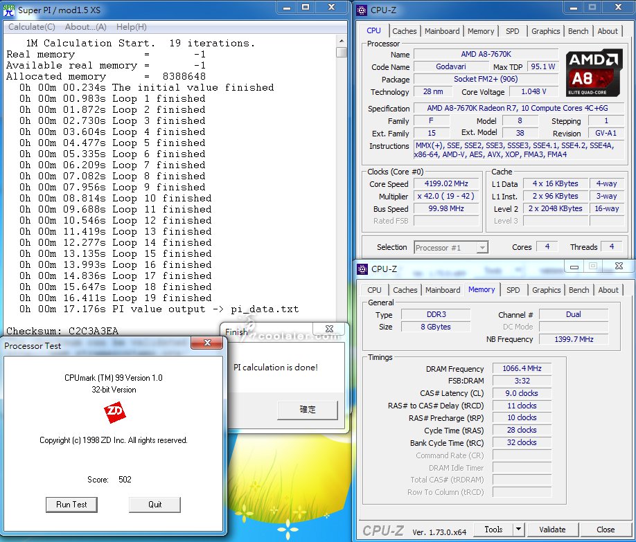Screen dimensions: 636x542
Task: Open the About...(A) menu in Super PI
Action: (86, 27)
